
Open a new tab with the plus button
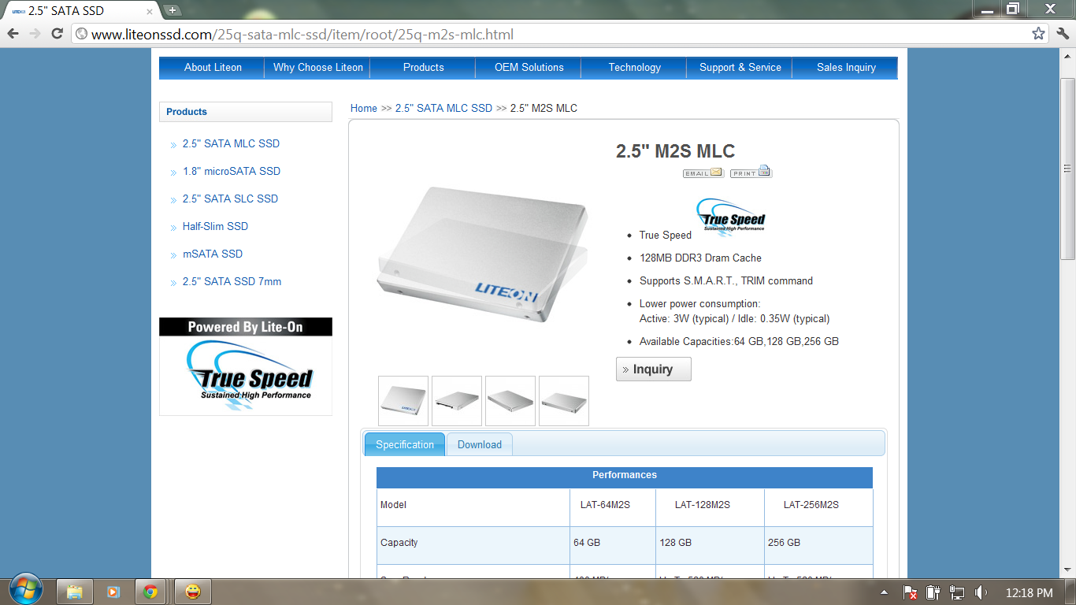click(x=173, y=10)
